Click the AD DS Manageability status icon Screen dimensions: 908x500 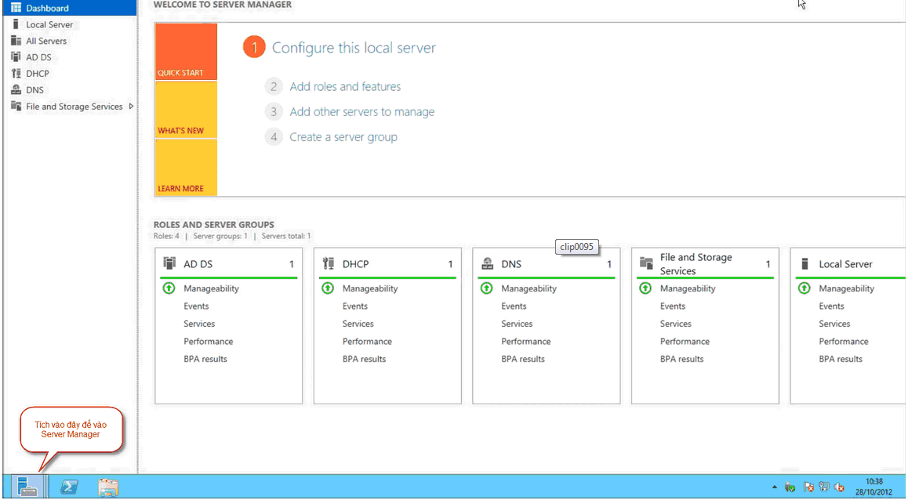(169, 288)
